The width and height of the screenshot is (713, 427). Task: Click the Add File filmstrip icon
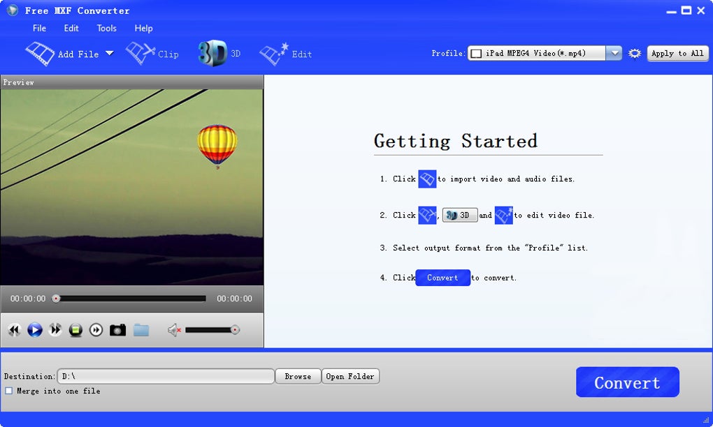(x=40, y=54)
